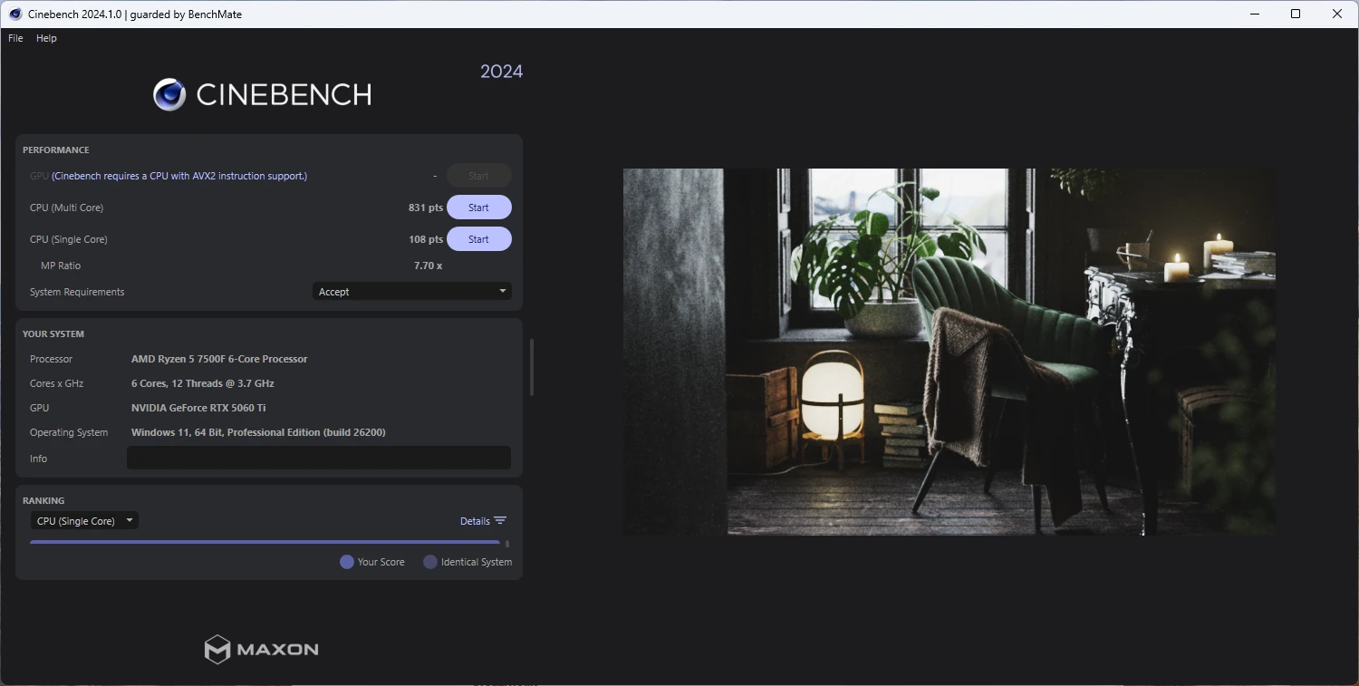Click into the Info text field
This screenshot has height=686, width=1359.
coord(318,458)
